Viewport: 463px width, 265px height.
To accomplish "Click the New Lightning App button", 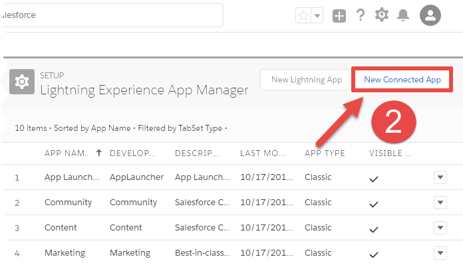I will 306,80.
